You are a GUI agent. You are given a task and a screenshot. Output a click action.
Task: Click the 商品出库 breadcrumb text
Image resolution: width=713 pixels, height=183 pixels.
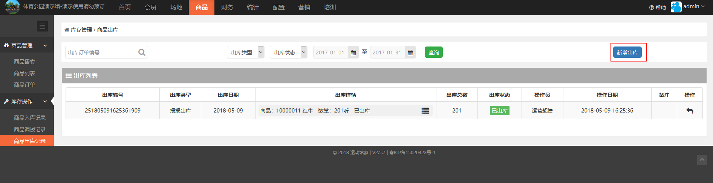coord(108,30)
